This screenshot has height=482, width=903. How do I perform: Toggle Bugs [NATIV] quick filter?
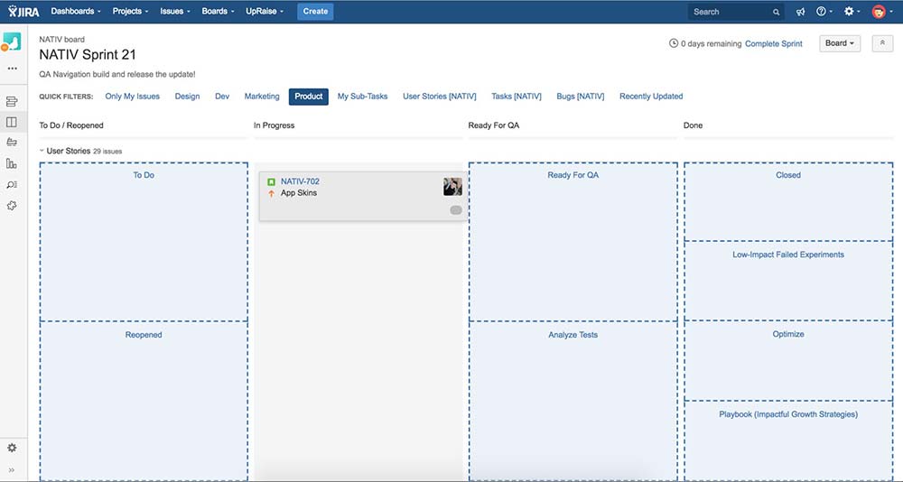coord(581,97)
